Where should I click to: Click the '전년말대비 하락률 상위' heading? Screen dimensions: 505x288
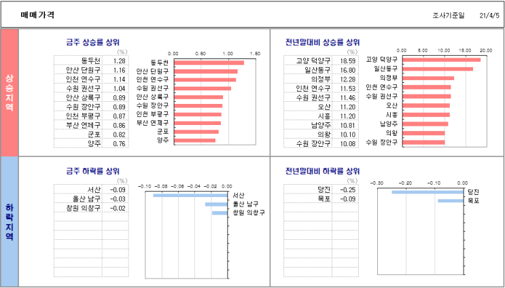click(x=323, y=171)
